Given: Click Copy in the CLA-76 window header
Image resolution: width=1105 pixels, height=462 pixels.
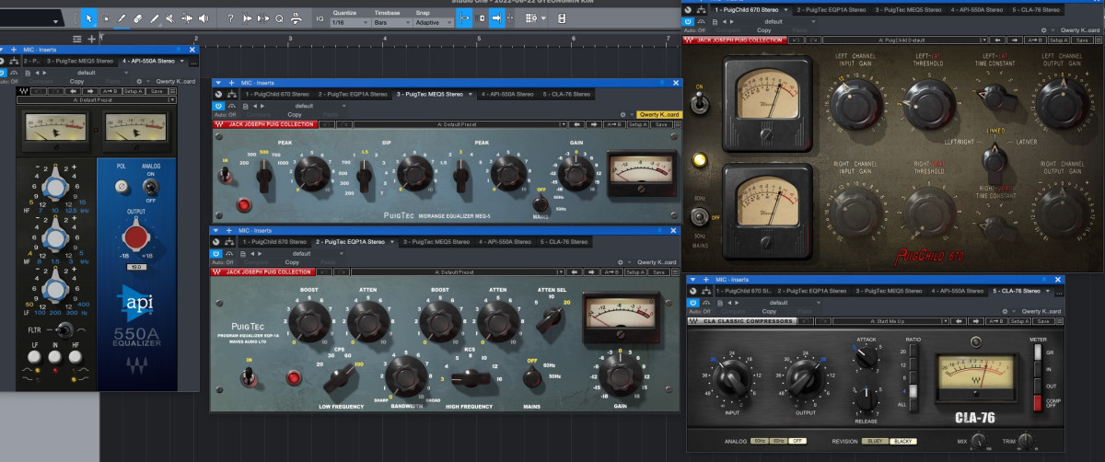Looking at the screenshot, I should click(x=769, y=311).
